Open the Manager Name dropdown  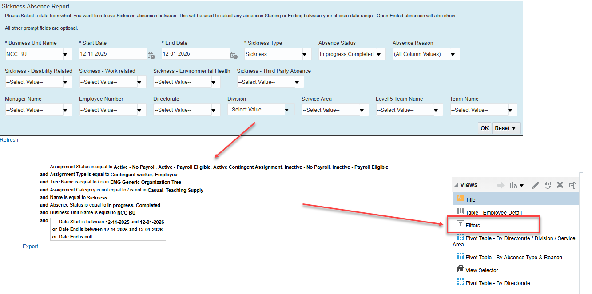(66, 111)
